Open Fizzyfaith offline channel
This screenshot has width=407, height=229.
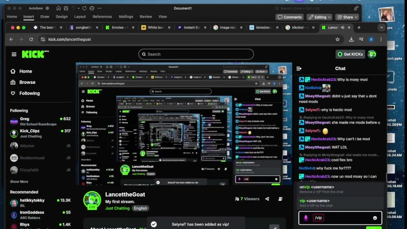click(40, 170)
